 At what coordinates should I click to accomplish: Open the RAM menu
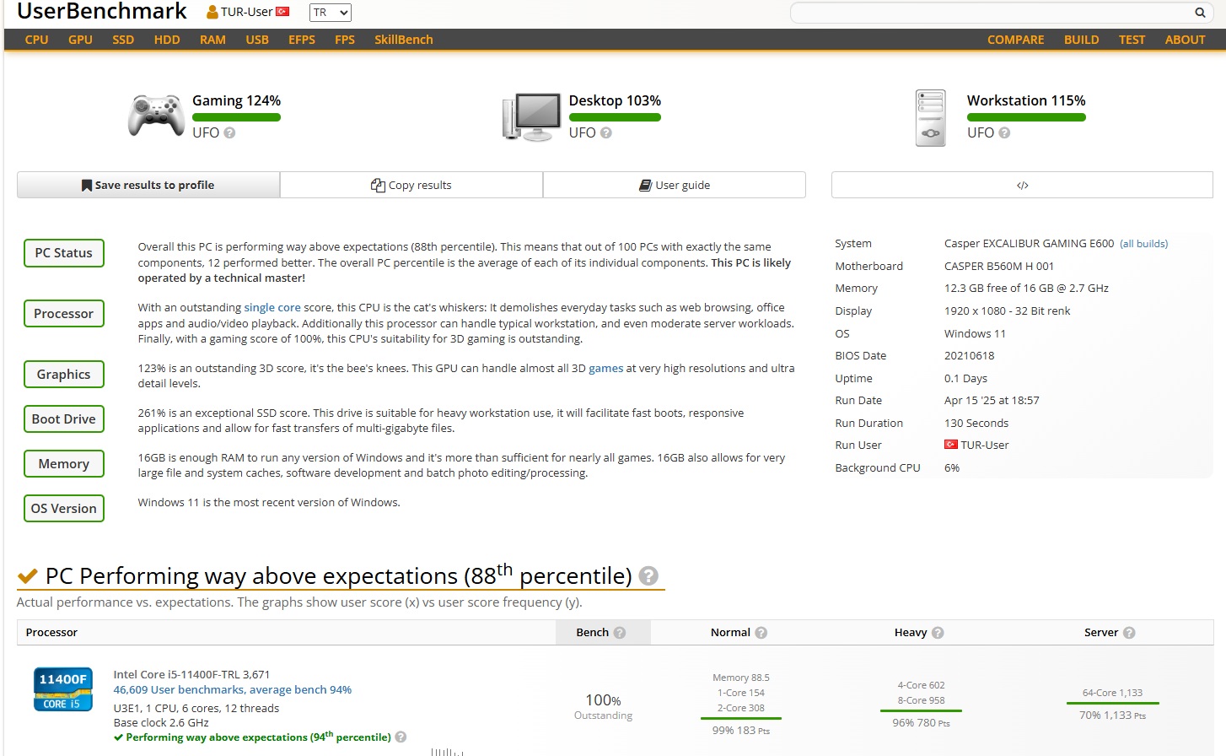click(212, 40)
